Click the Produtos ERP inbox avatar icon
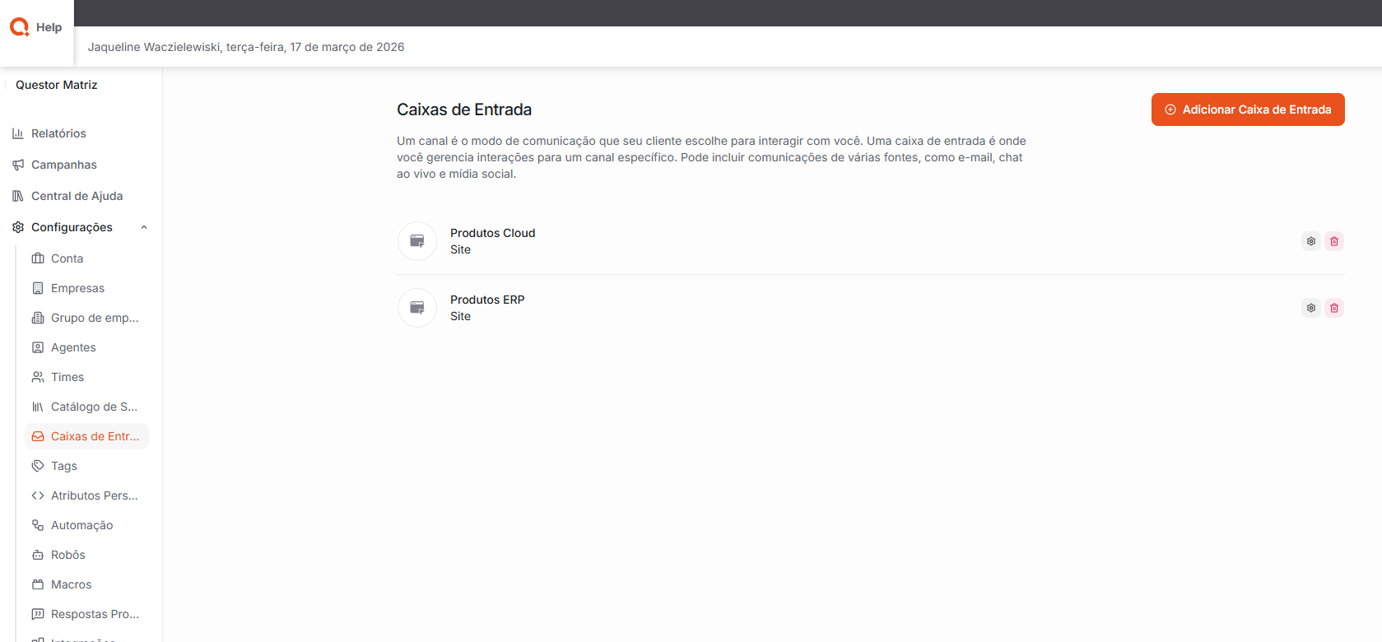Image resolution: width=1382 pixels, height=642 pixels. click(417, 308)
